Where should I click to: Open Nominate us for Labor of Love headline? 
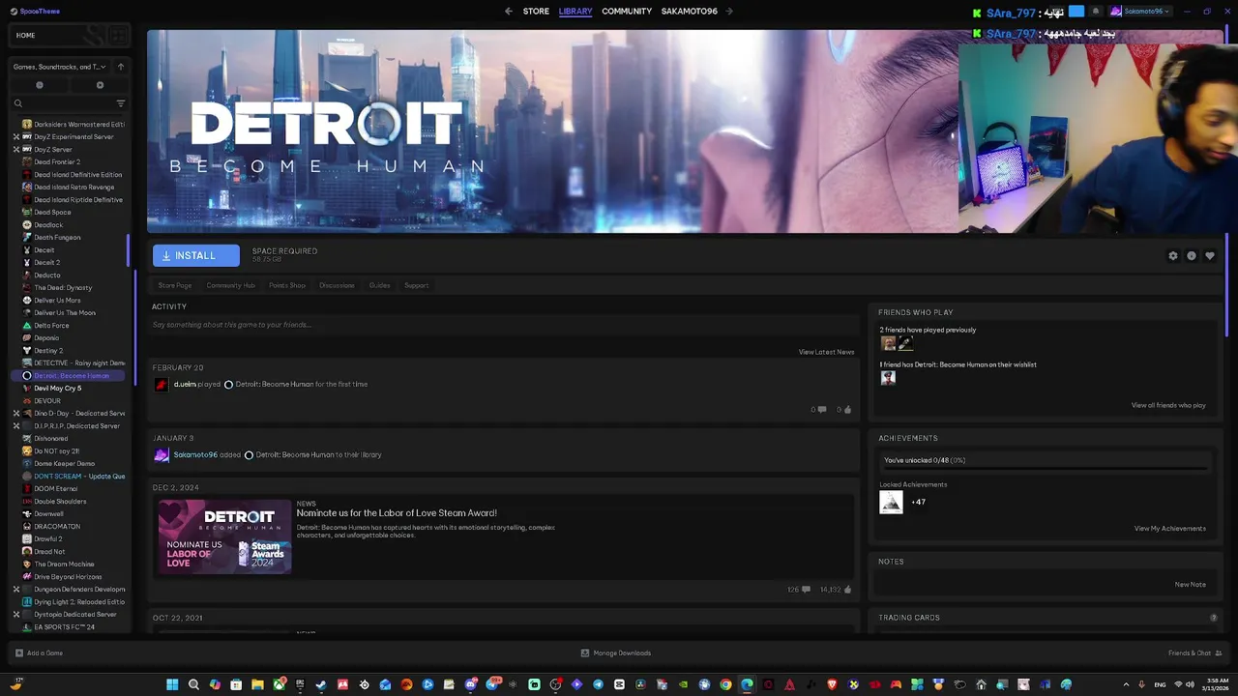point(397,513)
